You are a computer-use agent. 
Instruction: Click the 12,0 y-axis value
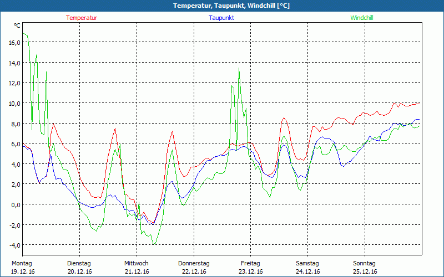(14, 83)
